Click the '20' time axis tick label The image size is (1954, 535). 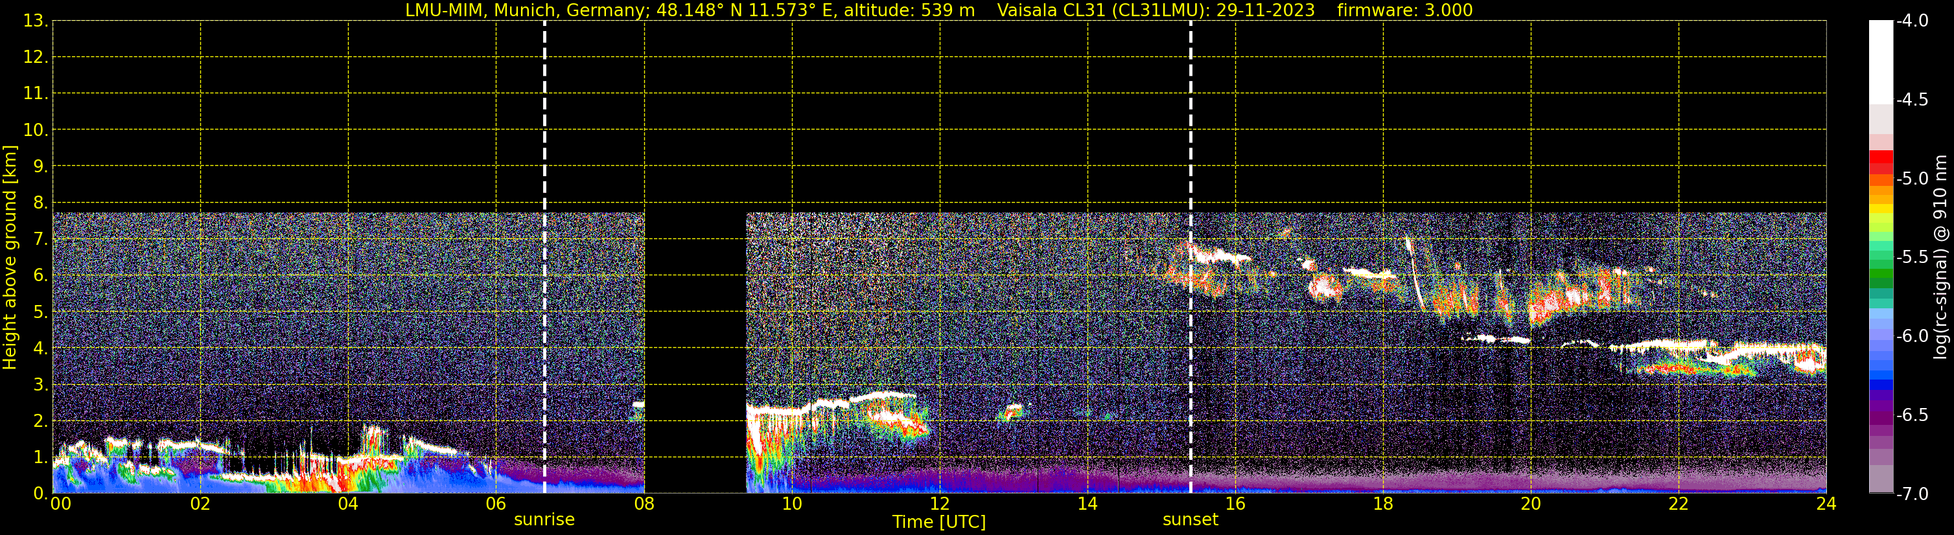click(1531, 504)
